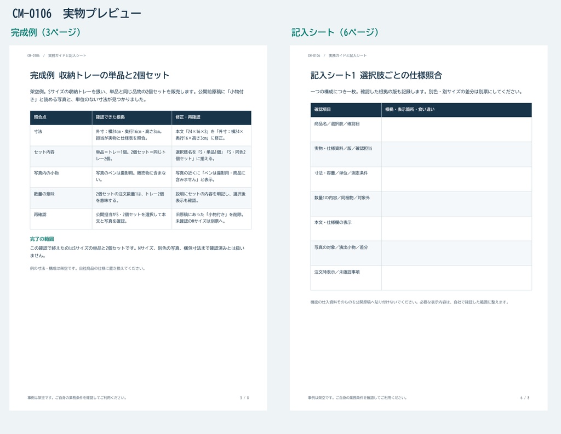The width and height of the screenshot is (561, 434).
Task: Click the "照合点" column header
Action: pyautogui.click(x=61, y=117)
